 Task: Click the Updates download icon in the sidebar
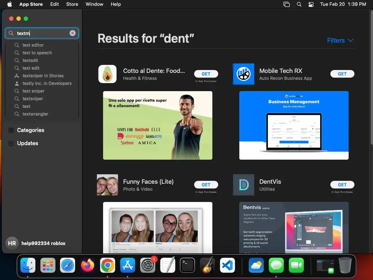11,143
